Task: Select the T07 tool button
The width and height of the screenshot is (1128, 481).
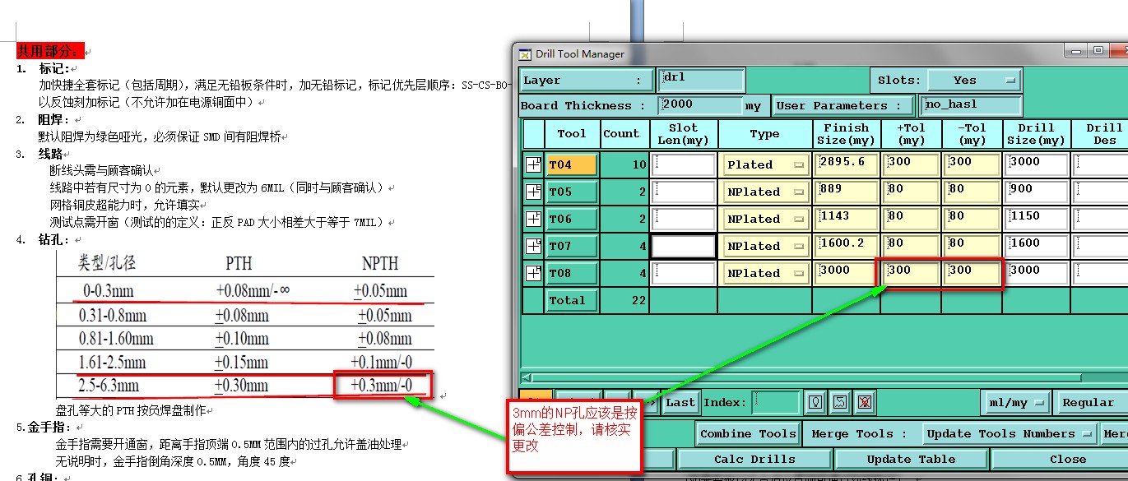Action: click(571, 246)
